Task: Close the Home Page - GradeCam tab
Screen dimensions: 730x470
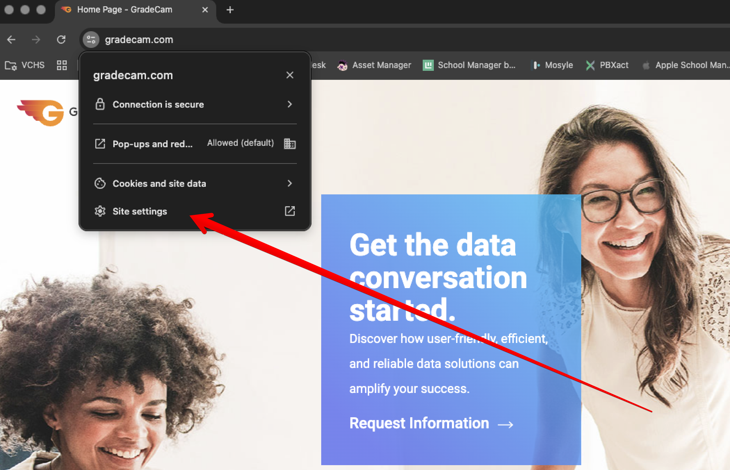Action: click(205, 10)
